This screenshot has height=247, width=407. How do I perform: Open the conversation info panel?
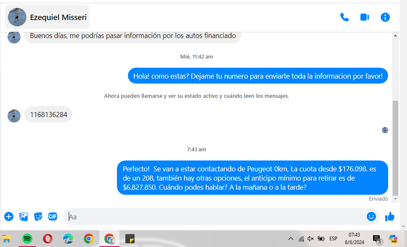(385, 18)
